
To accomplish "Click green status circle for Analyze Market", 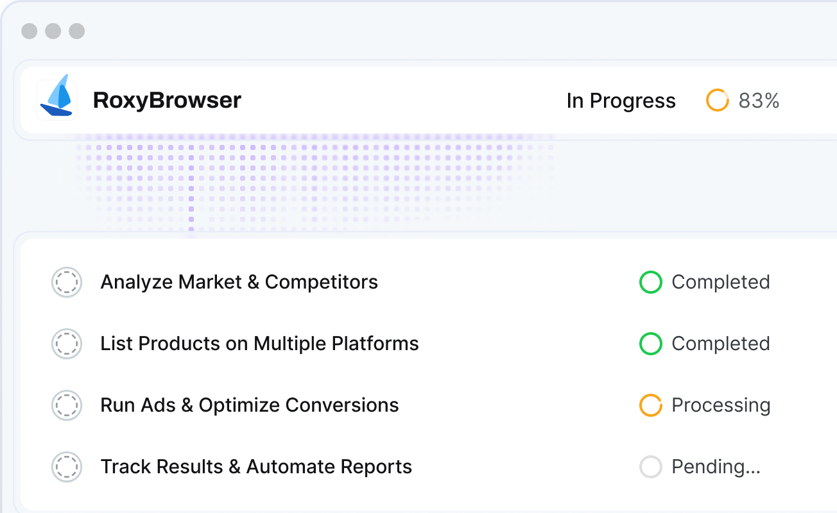I will pos(650,282).
